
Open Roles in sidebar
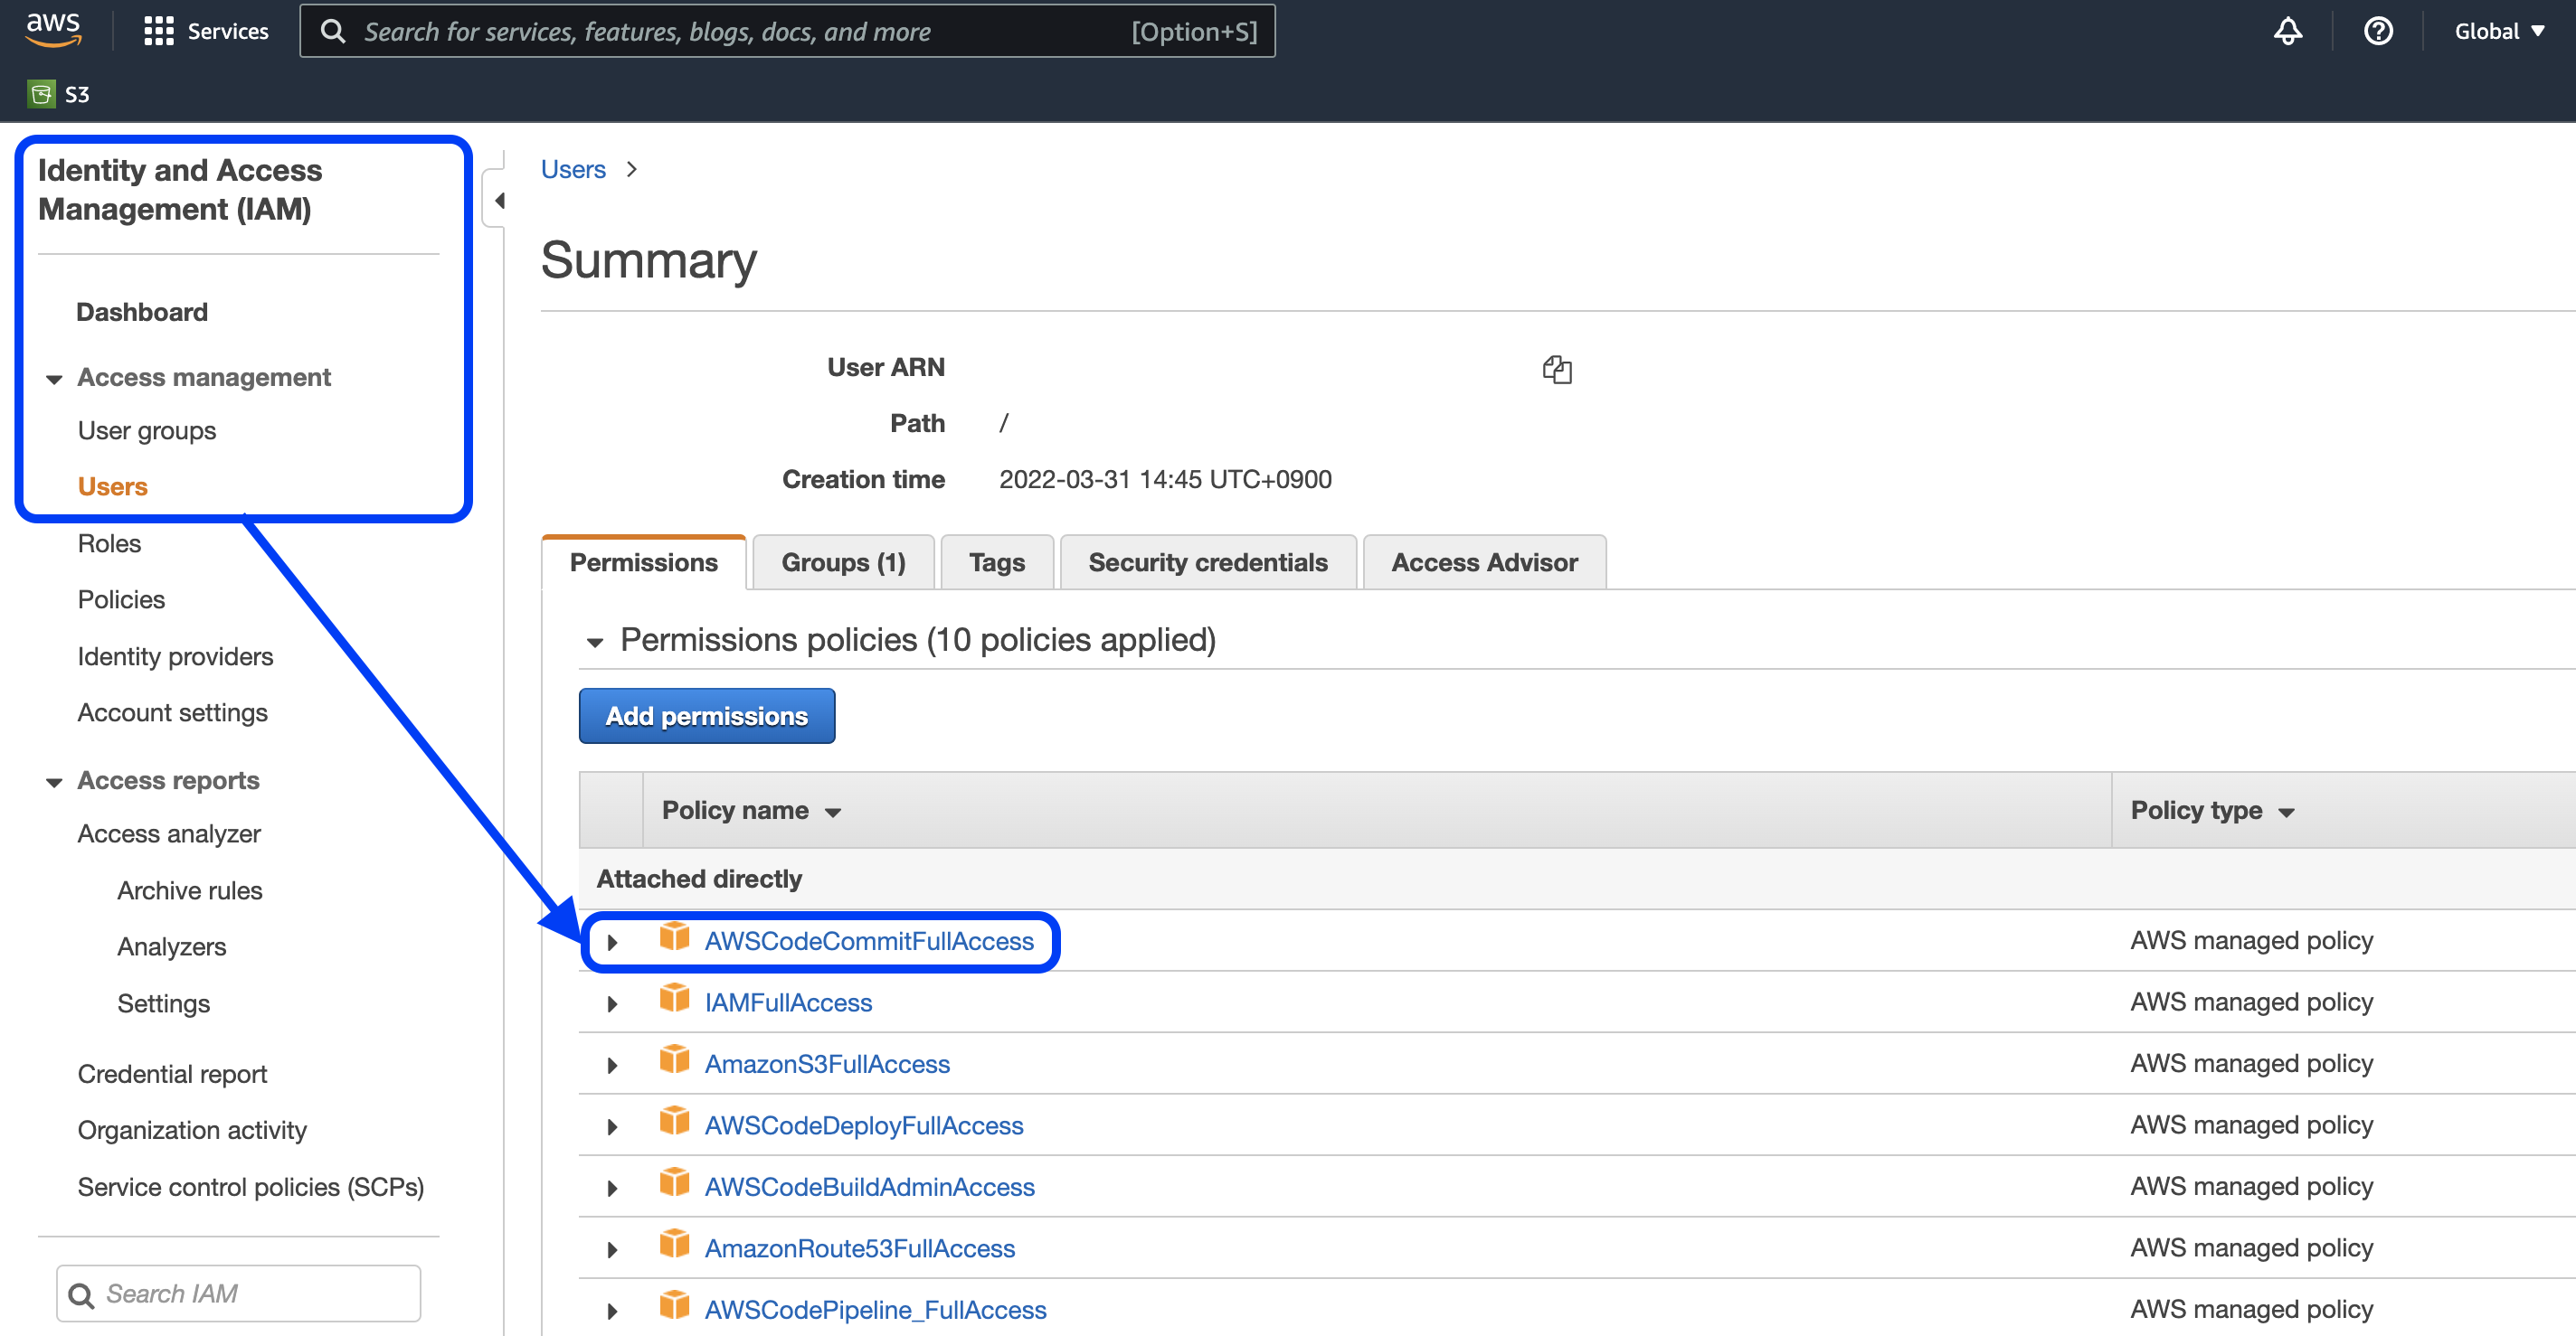tap(109, 543)
